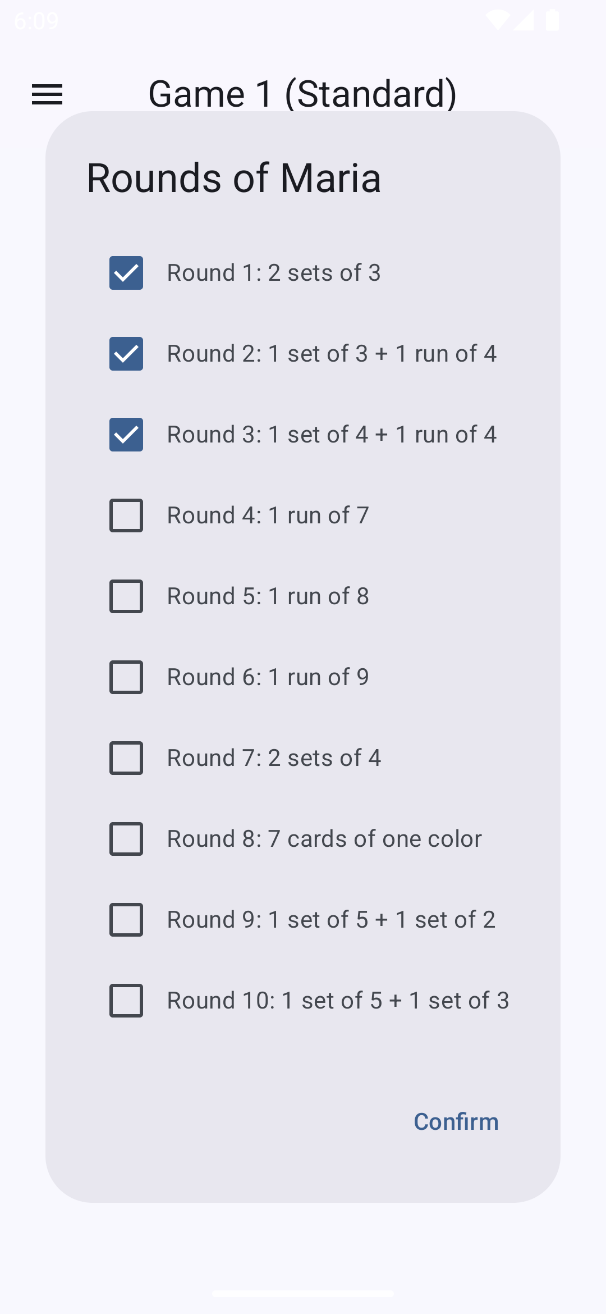Uncheck Round 3 checkbox
This screenshot has width=606, height=1314.
[x=126, y=435]
